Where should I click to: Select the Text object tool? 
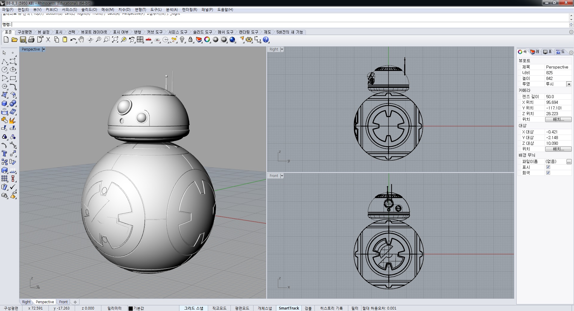click(x=4, y=153)
